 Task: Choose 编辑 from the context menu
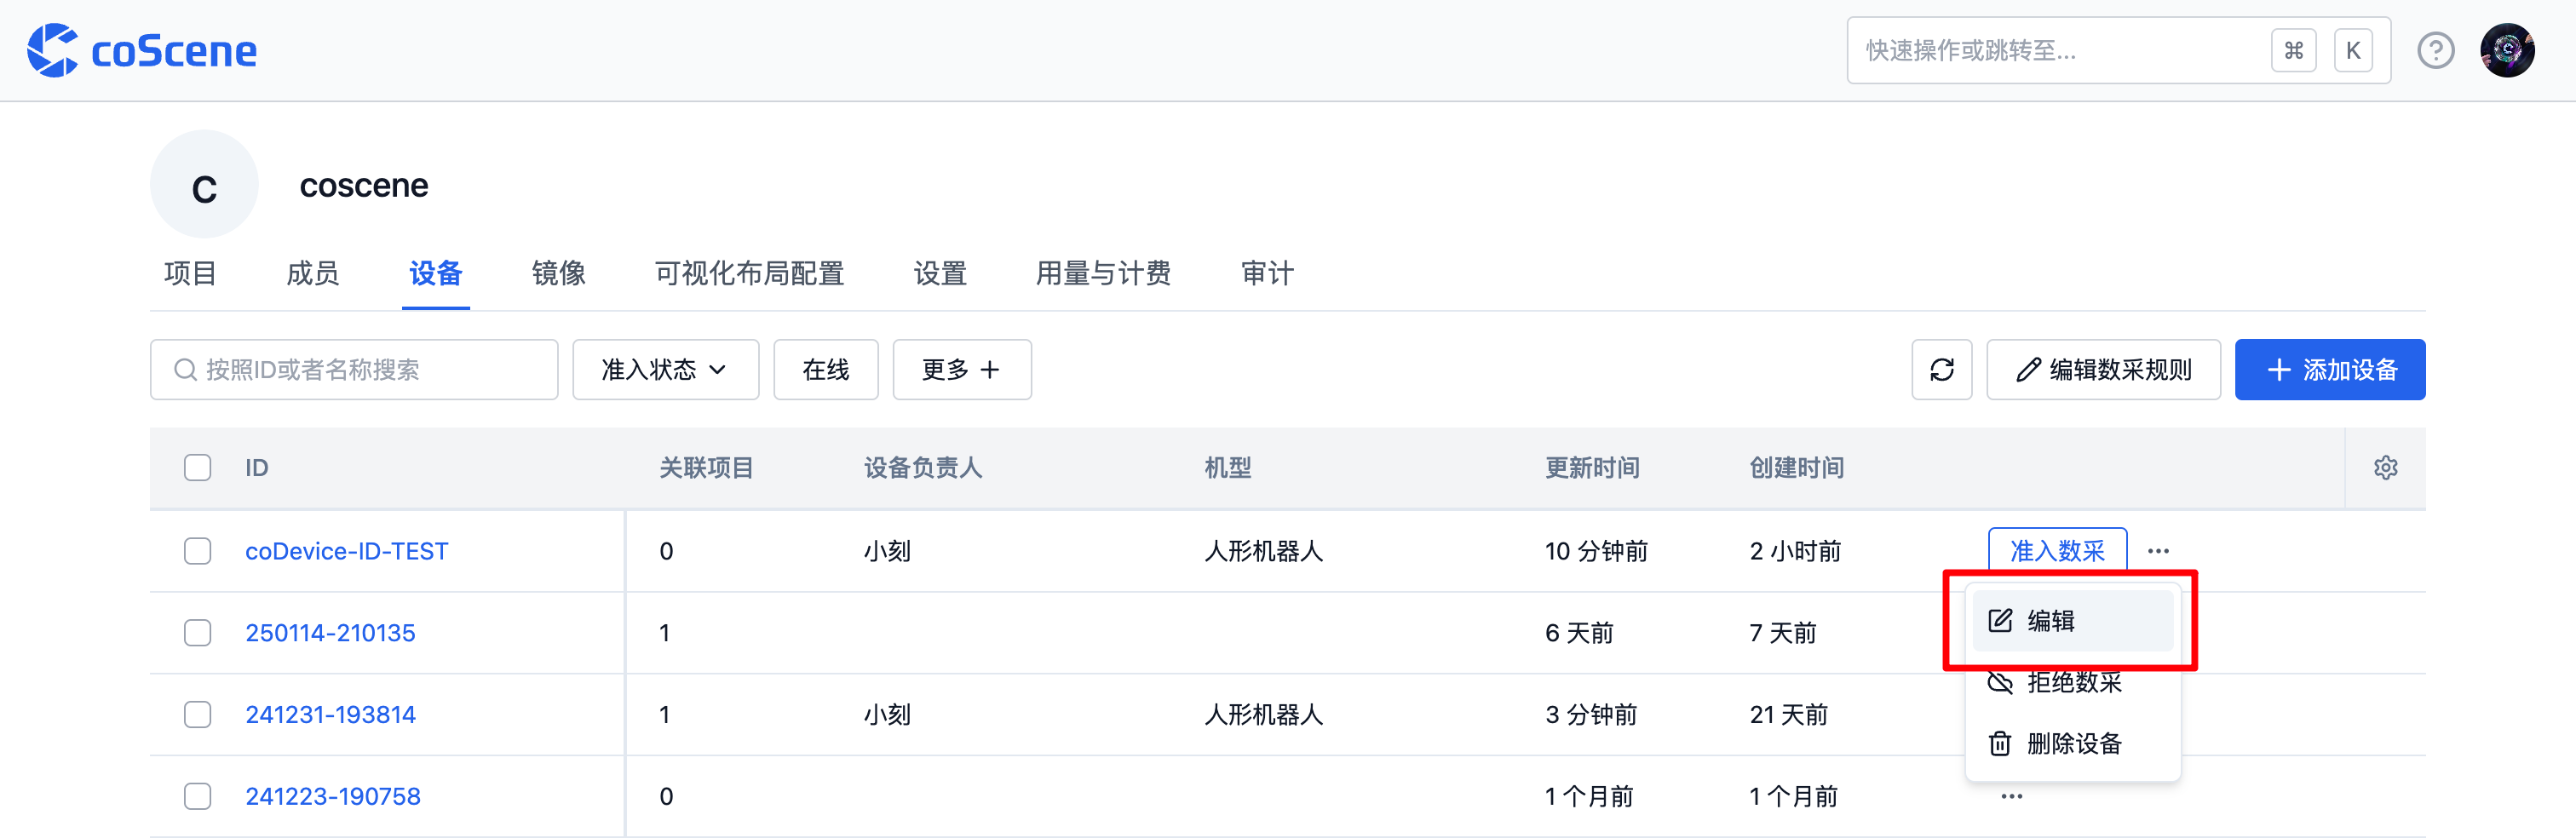click(x=2073, y=621)
